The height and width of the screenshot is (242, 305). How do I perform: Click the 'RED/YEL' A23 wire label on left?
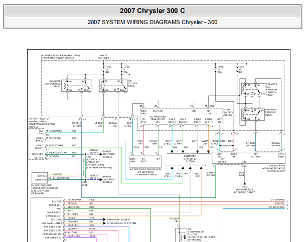click(x=72, y=203)
